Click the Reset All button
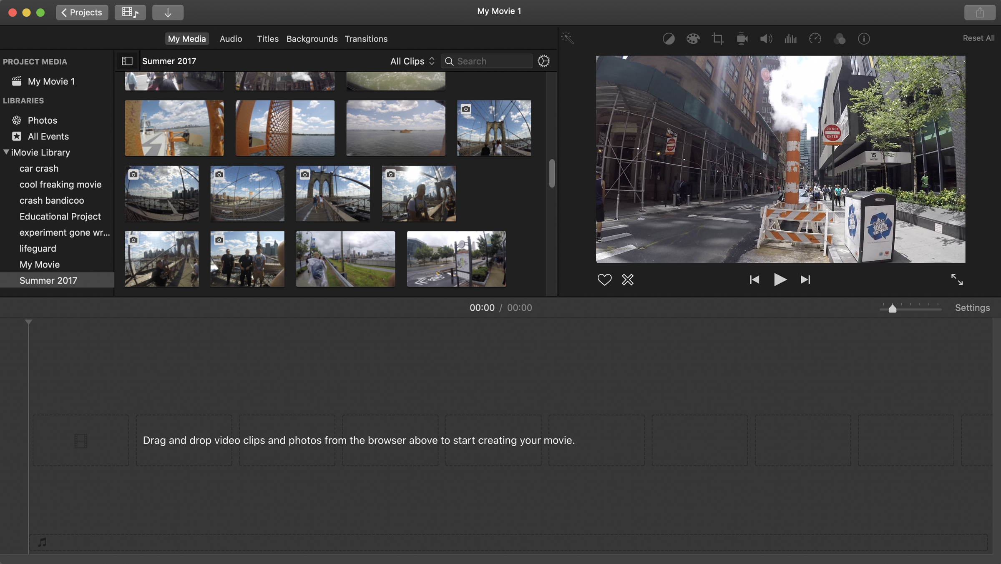The height and width of the screenshot is (564, 1001). click(x=978, y=38)
